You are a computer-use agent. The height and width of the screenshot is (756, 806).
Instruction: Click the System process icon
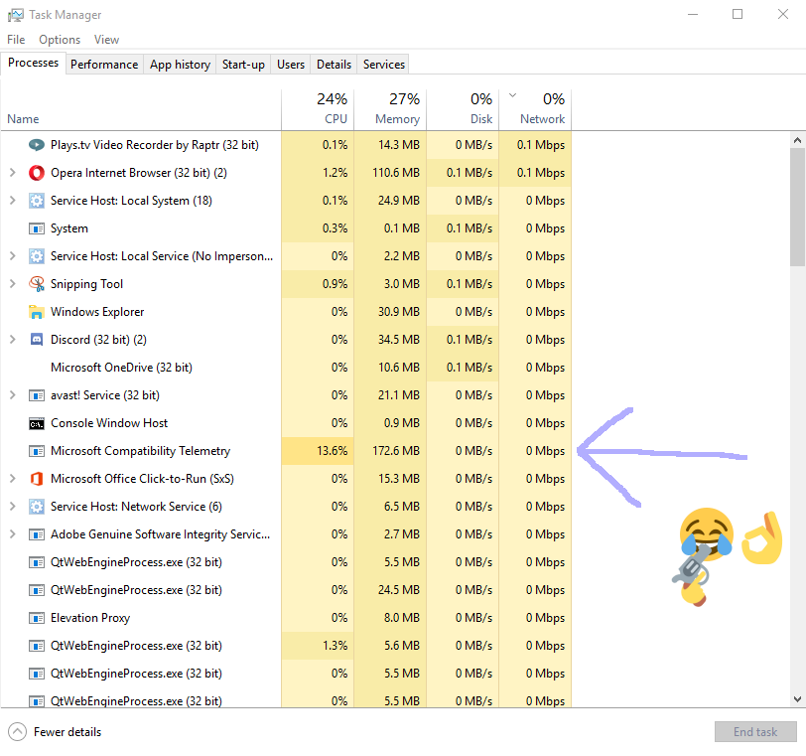[x=37, y=228]
